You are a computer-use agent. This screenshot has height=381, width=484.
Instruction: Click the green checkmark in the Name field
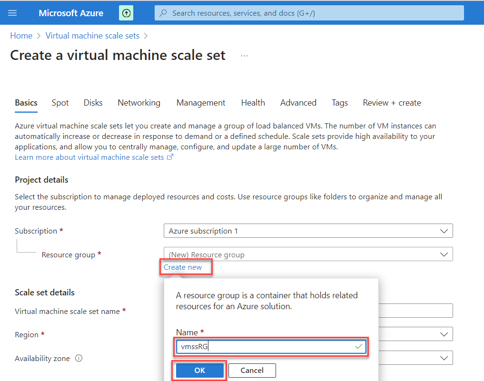(x=358, y=347)
